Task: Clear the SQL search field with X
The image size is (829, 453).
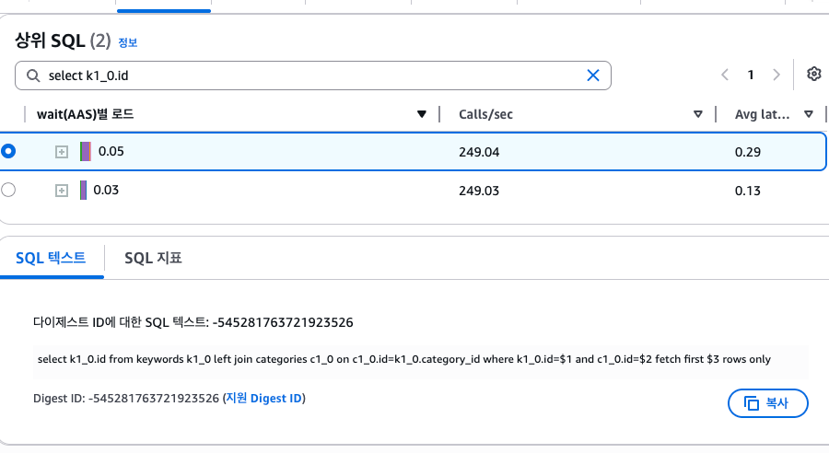Action: [593, 75]
